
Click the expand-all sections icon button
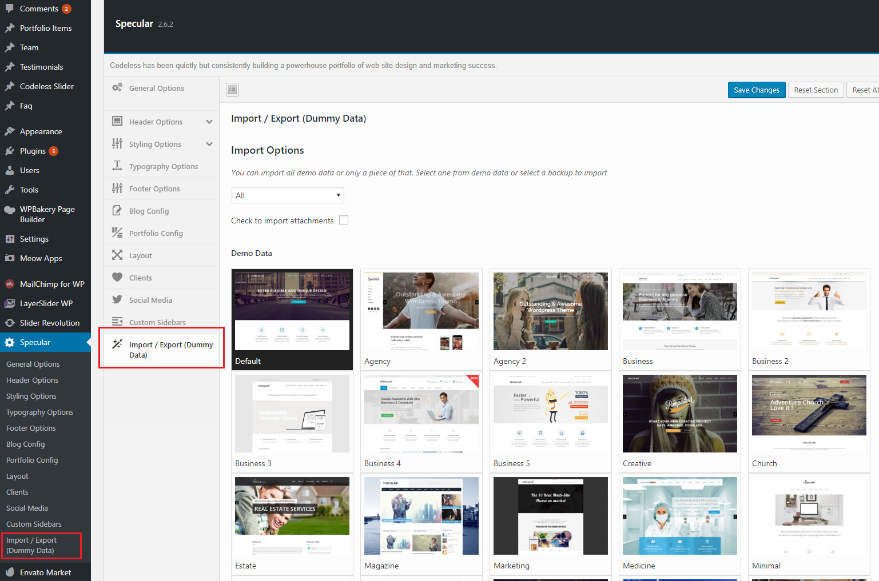coord(232,89)
